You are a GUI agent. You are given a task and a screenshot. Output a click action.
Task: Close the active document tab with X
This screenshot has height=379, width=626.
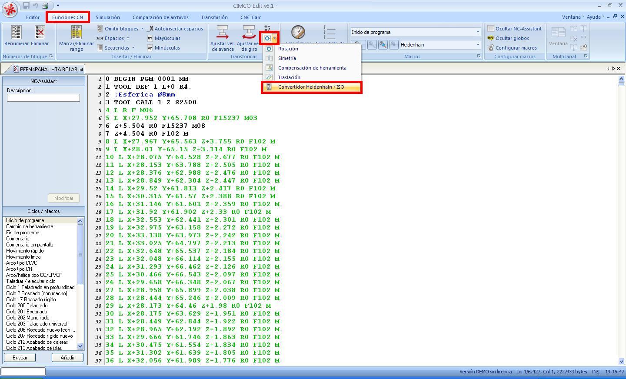619,68
